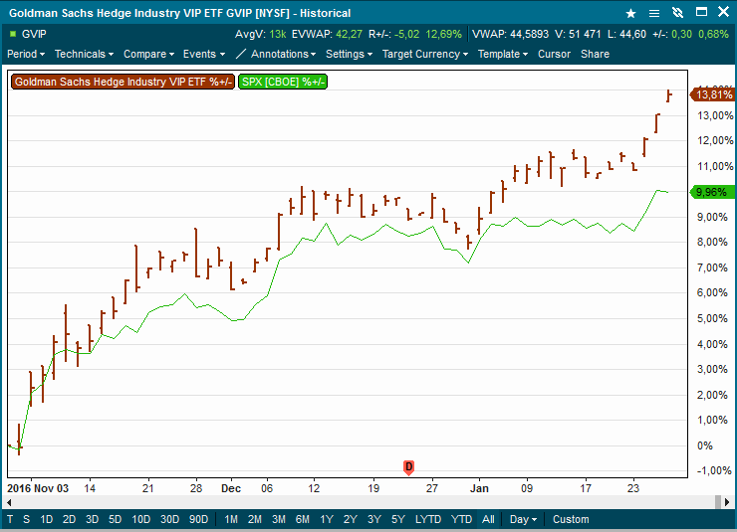Select the Annotations line drawing icon
Image resolution: width=737 pixels, height=532 pixels.
240,54
